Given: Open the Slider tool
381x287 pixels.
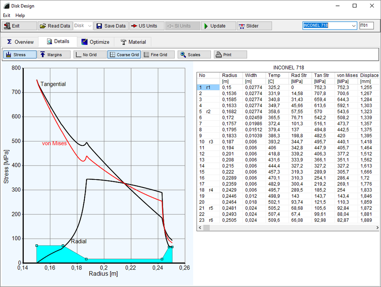Looking at the screenshot, I should point(254,26).
